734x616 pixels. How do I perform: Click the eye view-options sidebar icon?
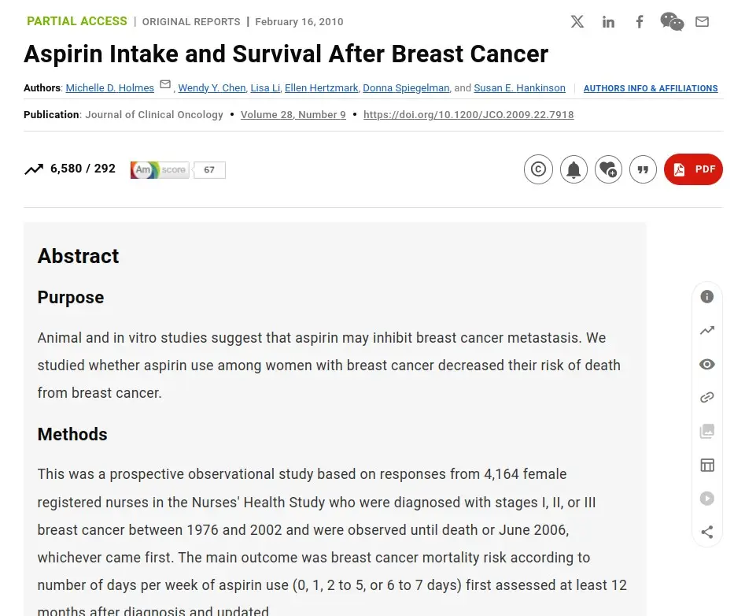click(706, 364)
